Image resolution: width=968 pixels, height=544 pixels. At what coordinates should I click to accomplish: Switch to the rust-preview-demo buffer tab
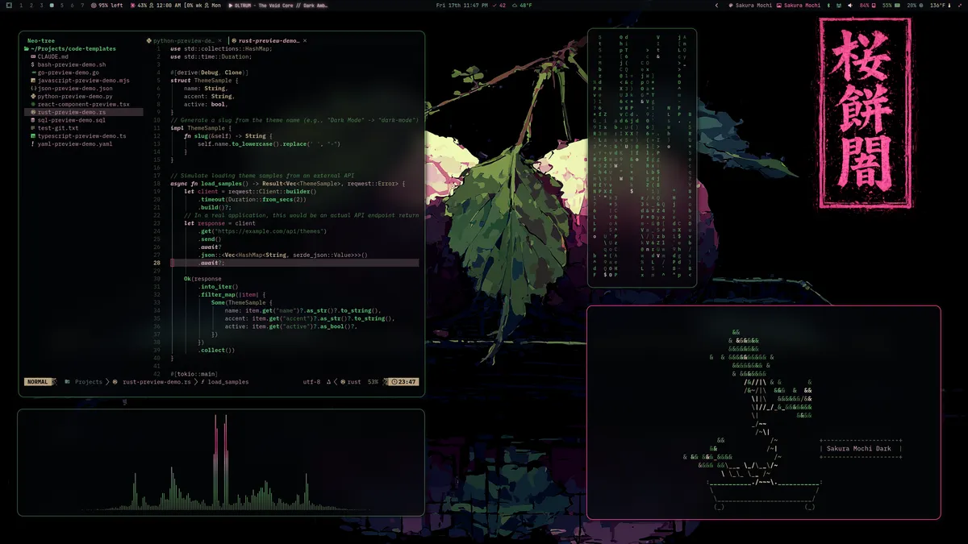(269, 40)
